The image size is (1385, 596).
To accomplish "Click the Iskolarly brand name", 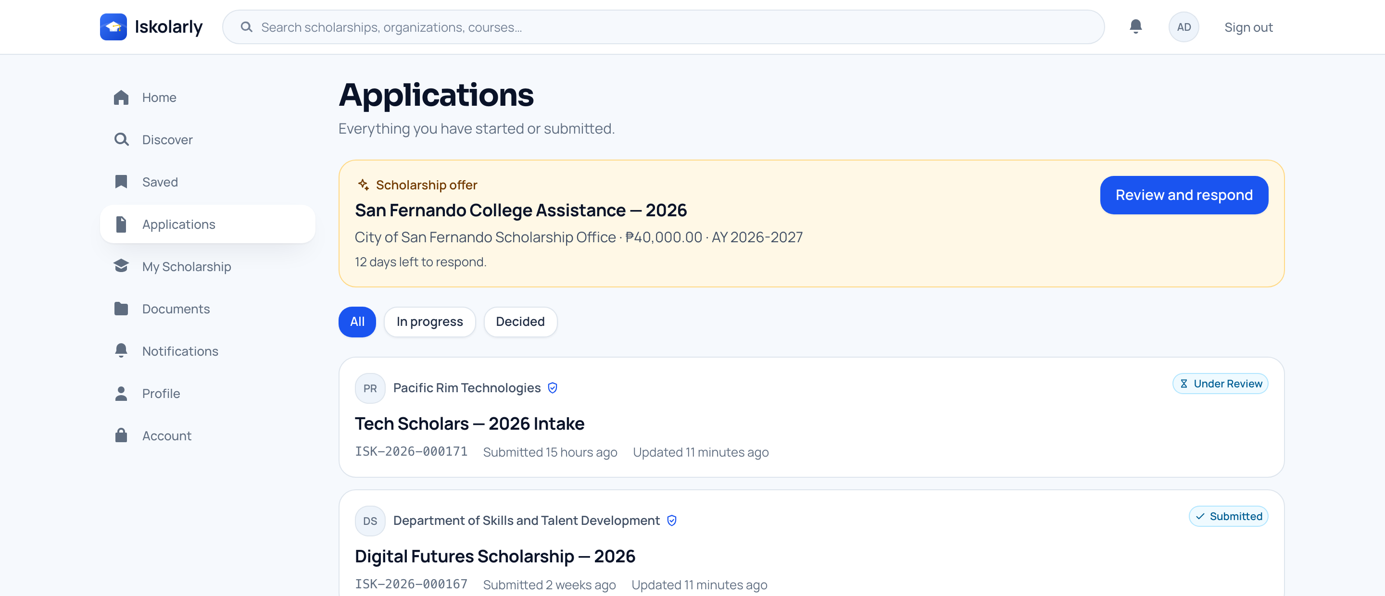I will click(168, 27).
